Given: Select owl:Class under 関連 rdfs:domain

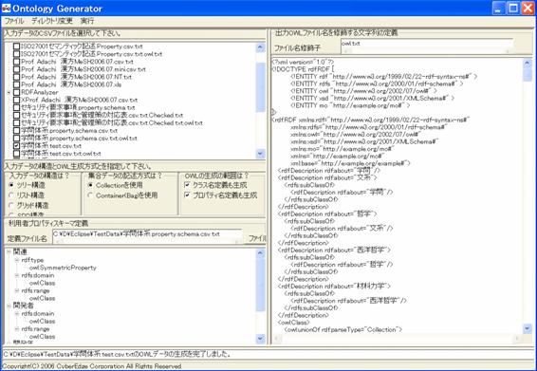Looking at the screenshot, I should point(42,283).
